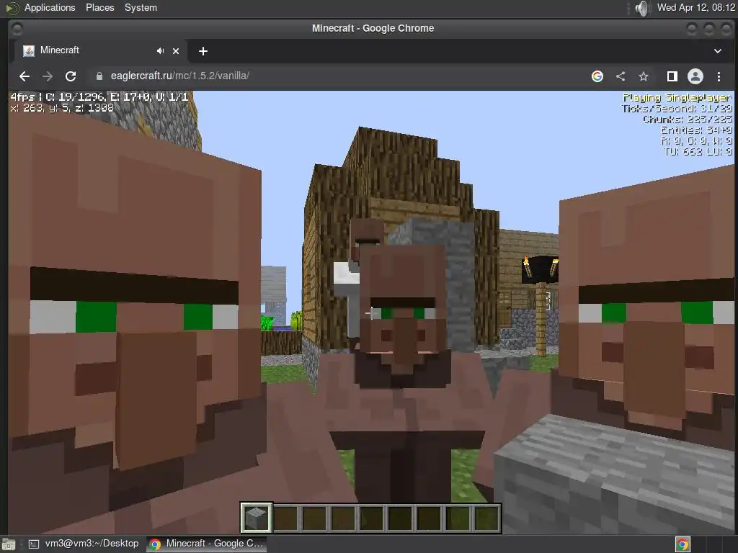Click the Chunks counter text

[x=688, y=119]
